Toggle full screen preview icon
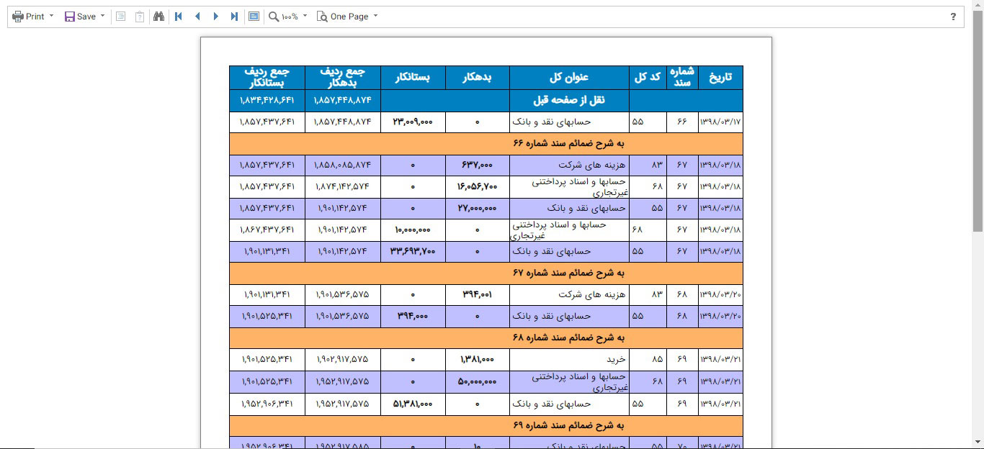 pos(254,16)
